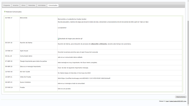Open the Legal footer link

click(167, 101)
